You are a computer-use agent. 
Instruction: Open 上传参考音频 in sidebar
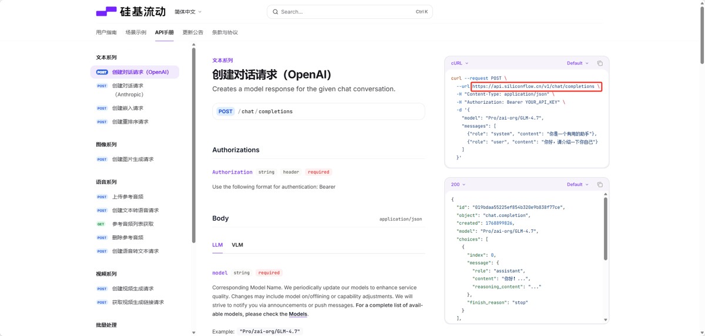[x=135, y=197]
